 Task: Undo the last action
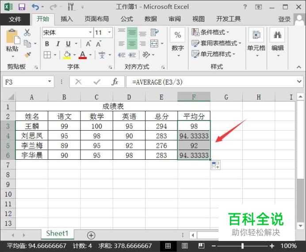tap(35, 7)
